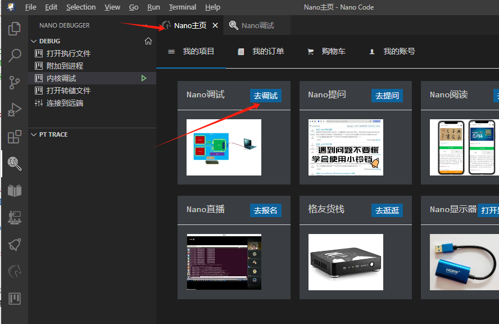
Task: Click the Nano Code app logo in the menu bar
Action: tap(11, 7)
